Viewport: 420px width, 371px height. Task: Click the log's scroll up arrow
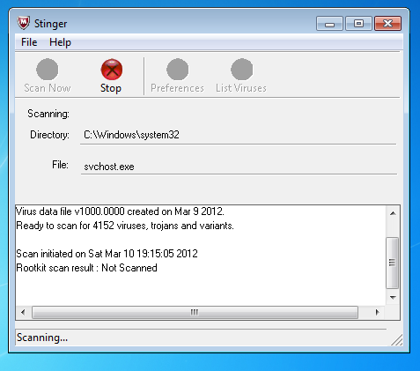[393, 213]
